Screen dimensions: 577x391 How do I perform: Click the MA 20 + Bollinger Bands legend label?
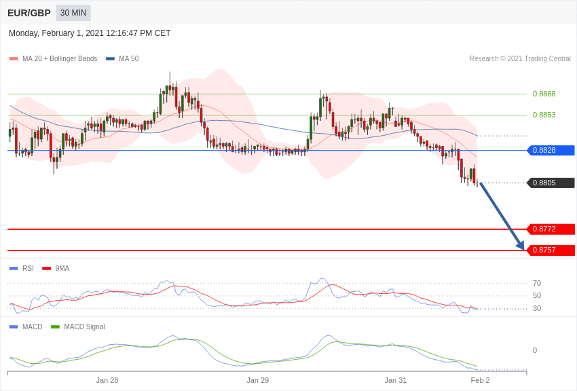[60, 58]
